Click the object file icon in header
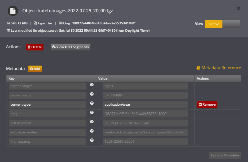The width and height of the screenshot is (248, 162). coord(13,11)
